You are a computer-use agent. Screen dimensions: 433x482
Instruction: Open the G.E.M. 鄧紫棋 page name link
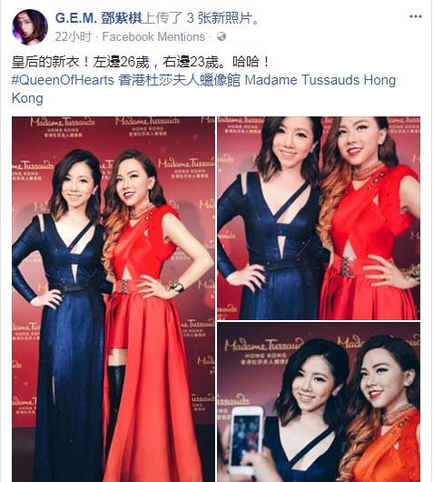99,18
